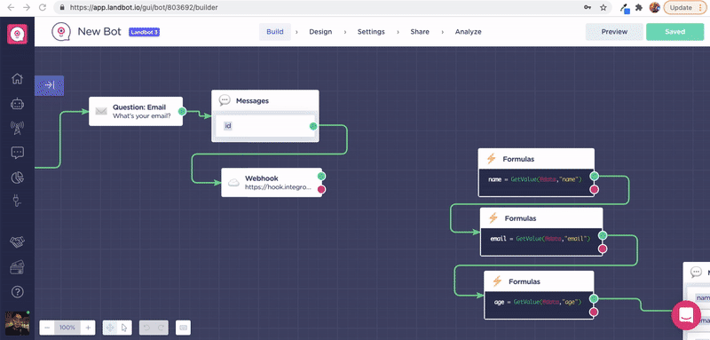Switch to the Build tab

click(x=275, y=32)
